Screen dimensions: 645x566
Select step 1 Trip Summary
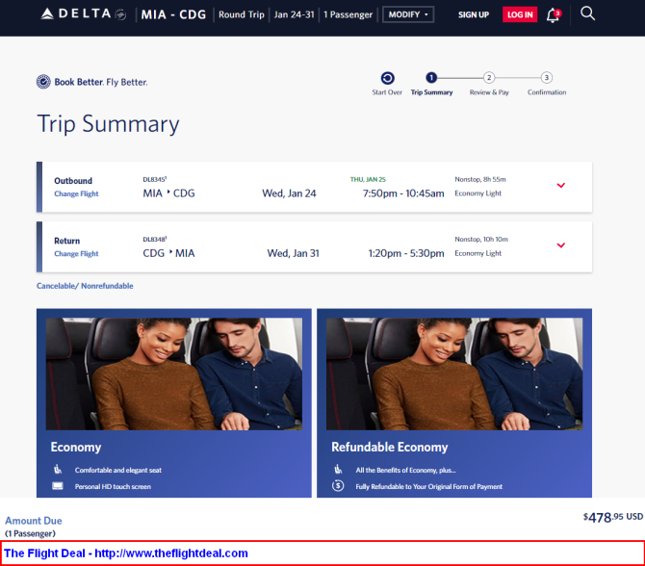(x=431, y=77)
